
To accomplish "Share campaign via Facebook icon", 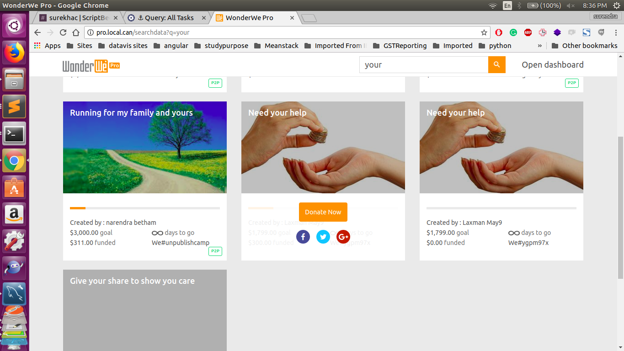I will pos(303,237).
